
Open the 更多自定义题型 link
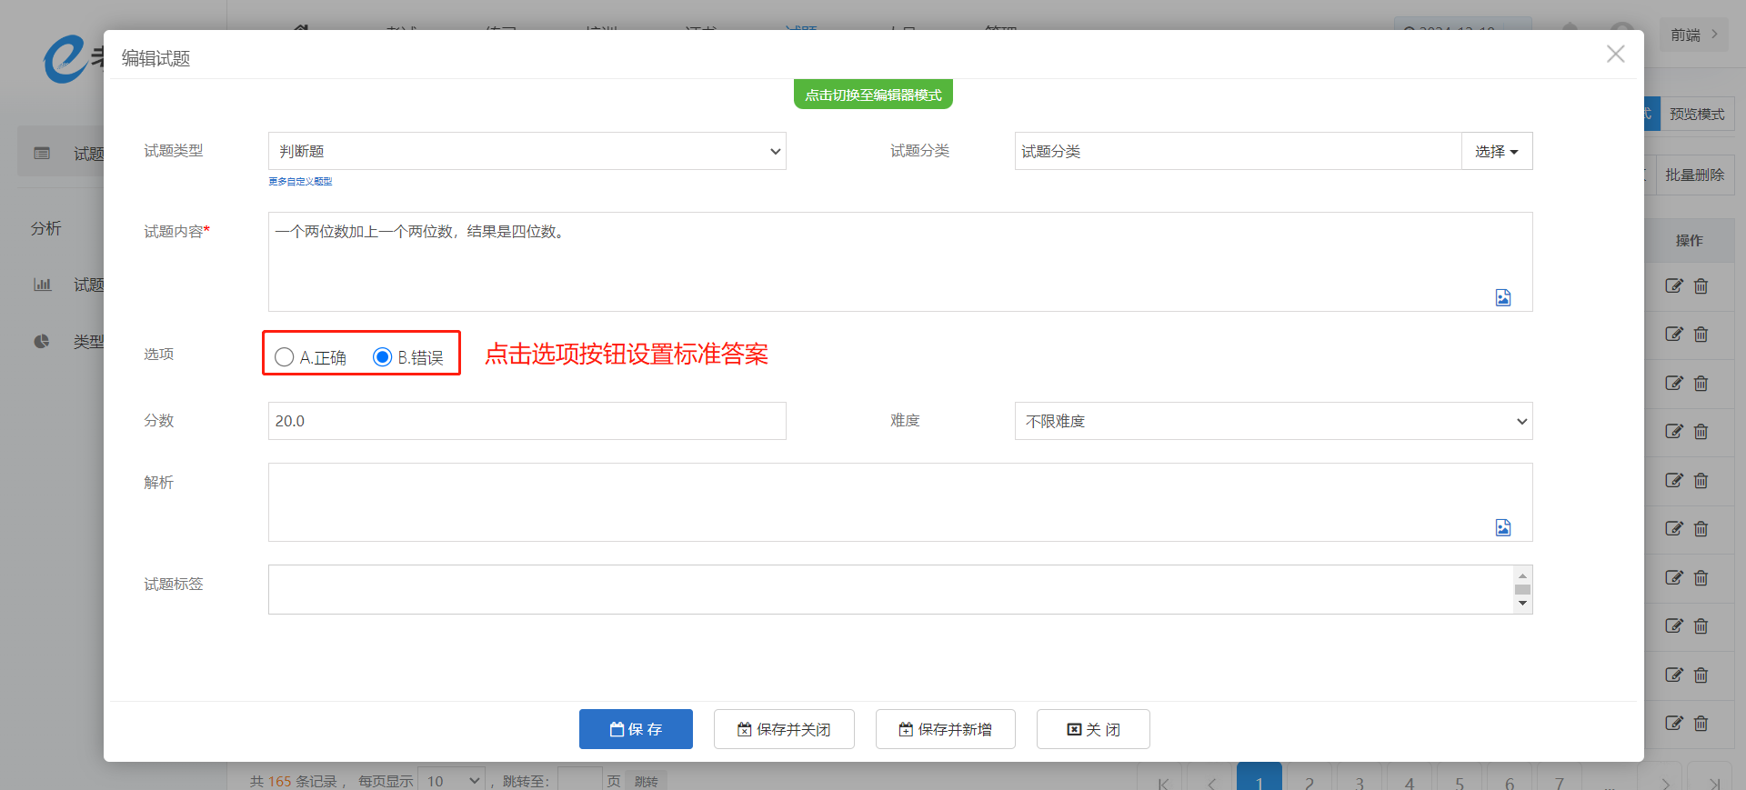tap(300, 182)
